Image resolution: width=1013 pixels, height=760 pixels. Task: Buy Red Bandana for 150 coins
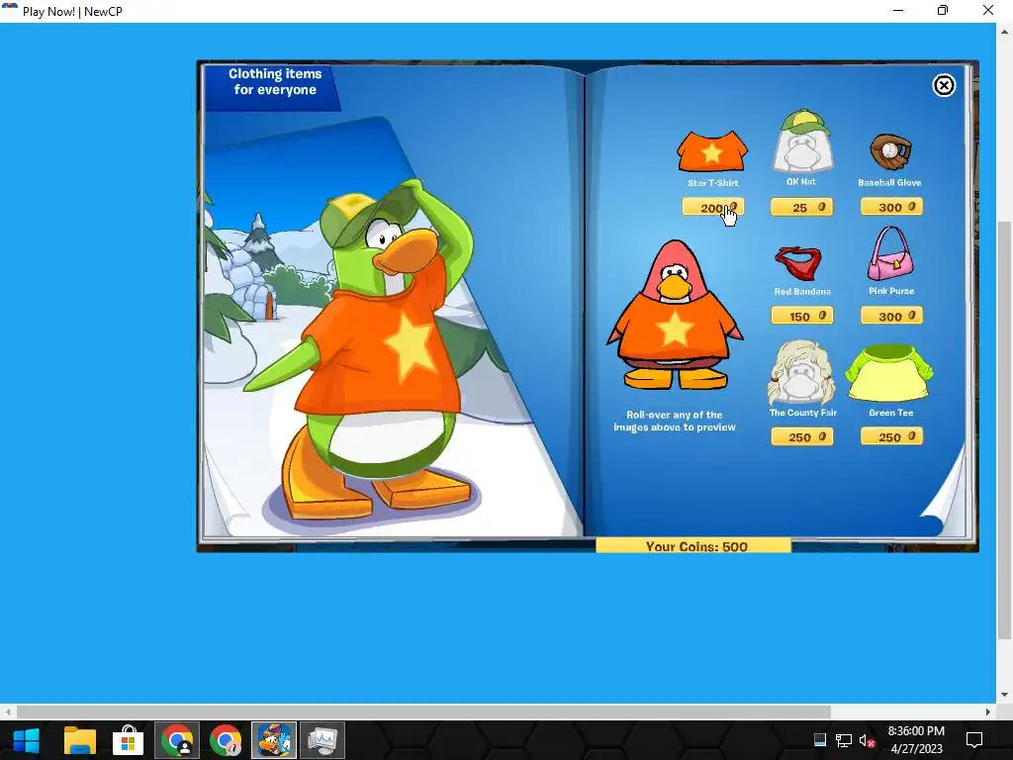[801, 316]
